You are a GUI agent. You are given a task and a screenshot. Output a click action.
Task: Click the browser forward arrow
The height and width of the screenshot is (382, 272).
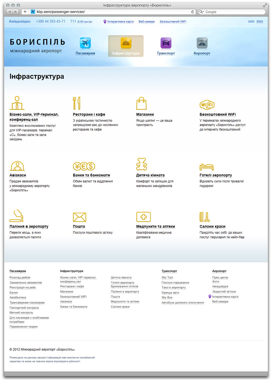(x=15, y=12)
